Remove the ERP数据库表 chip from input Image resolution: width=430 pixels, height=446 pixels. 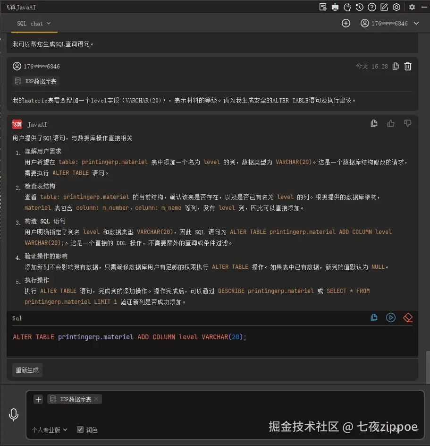pyautogui.click(x=96, y=399)
